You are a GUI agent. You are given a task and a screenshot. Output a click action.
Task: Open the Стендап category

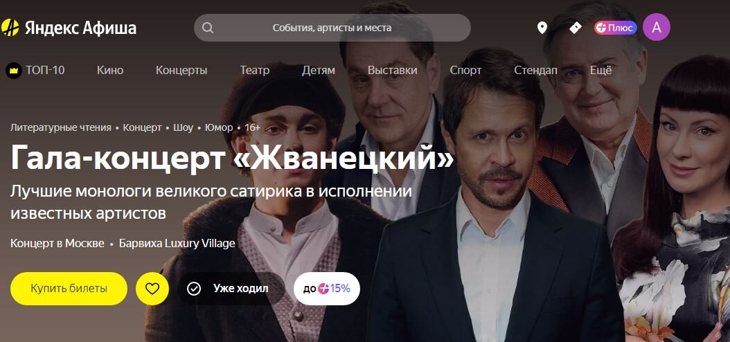pos(535,70)
